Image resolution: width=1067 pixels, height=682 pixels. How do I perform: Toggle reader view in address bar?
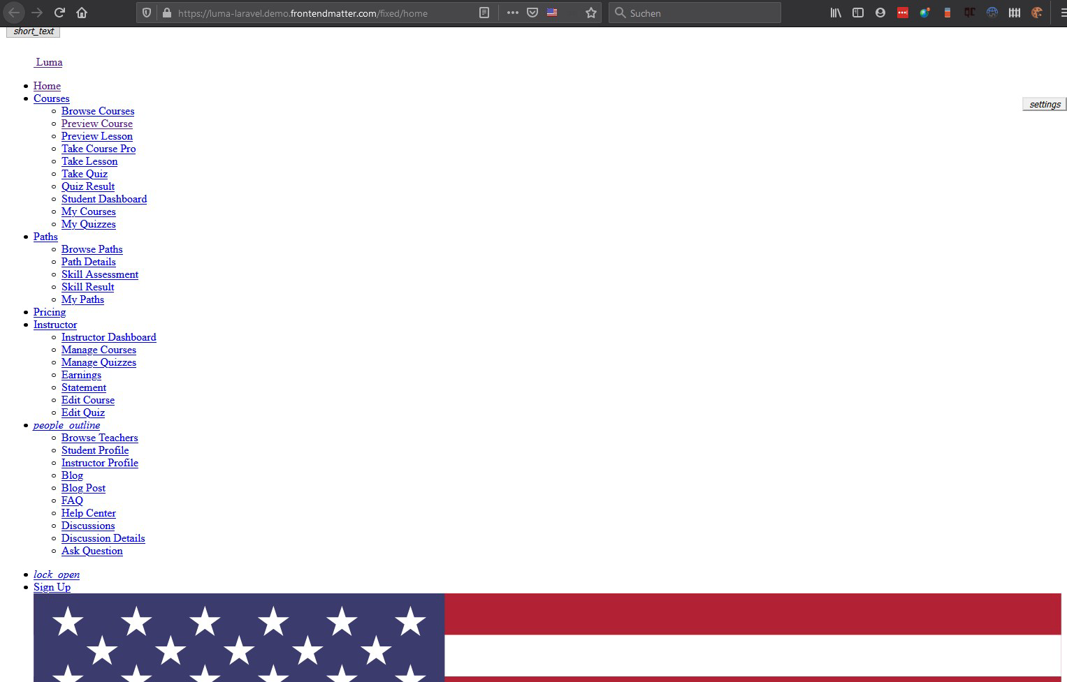[x=484, y=13]
